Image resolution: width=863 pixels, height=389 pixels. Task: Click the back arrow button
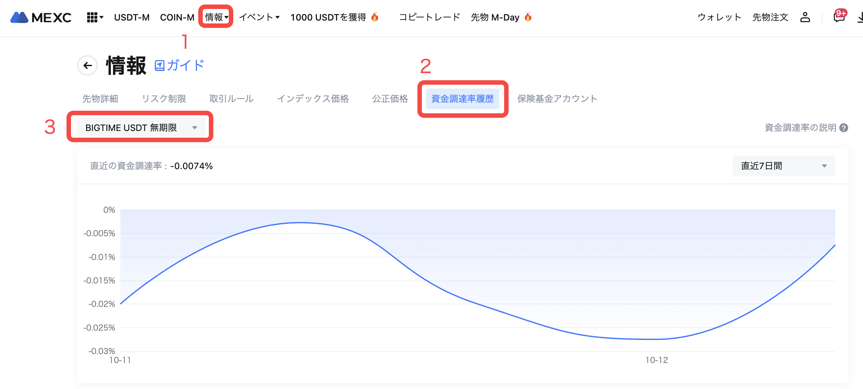click(x=87, y=65)
